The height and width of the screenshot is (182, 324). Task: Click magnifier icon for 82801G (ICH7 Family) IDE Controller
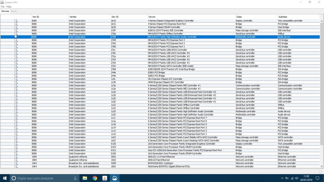[x=16, y=30]
